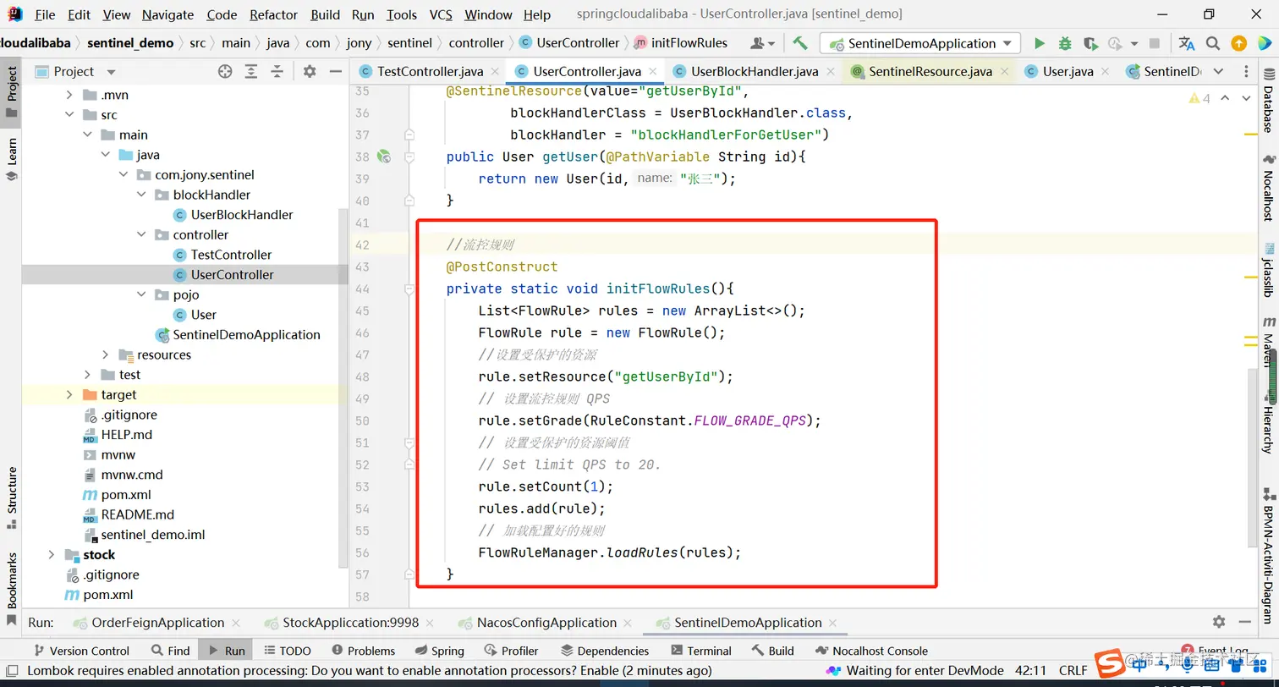Image resolution: width=1279 pixels, height=687 pixels.
Task: Open editor tabs more-options menu
Action: click(x=1248, y=72)
